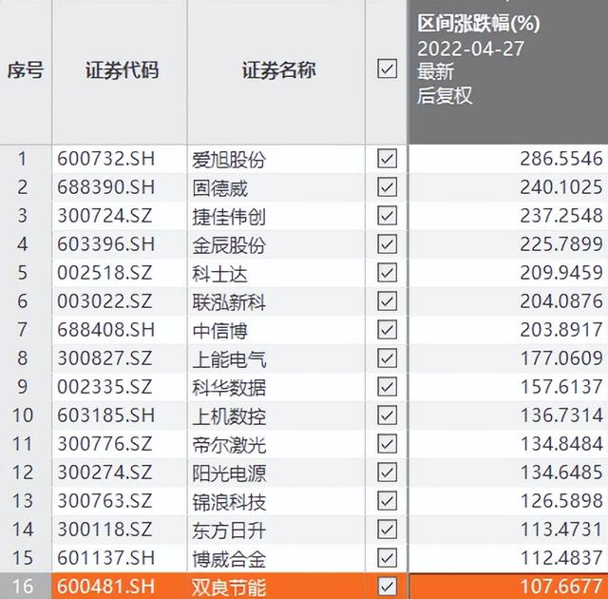Select stock code 688408.SH
Viewport: 608px width, 599px height.
(x=105, y=330)
